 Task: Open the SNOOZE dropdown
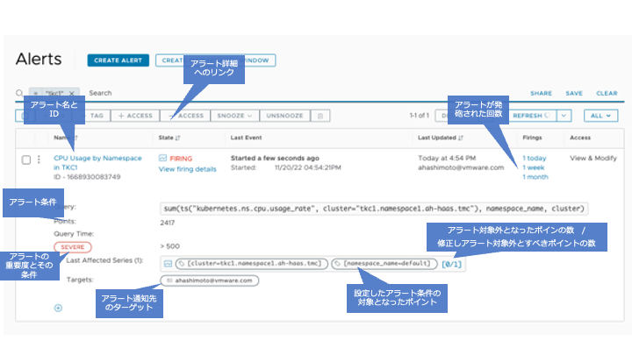(x=234, y=116)
